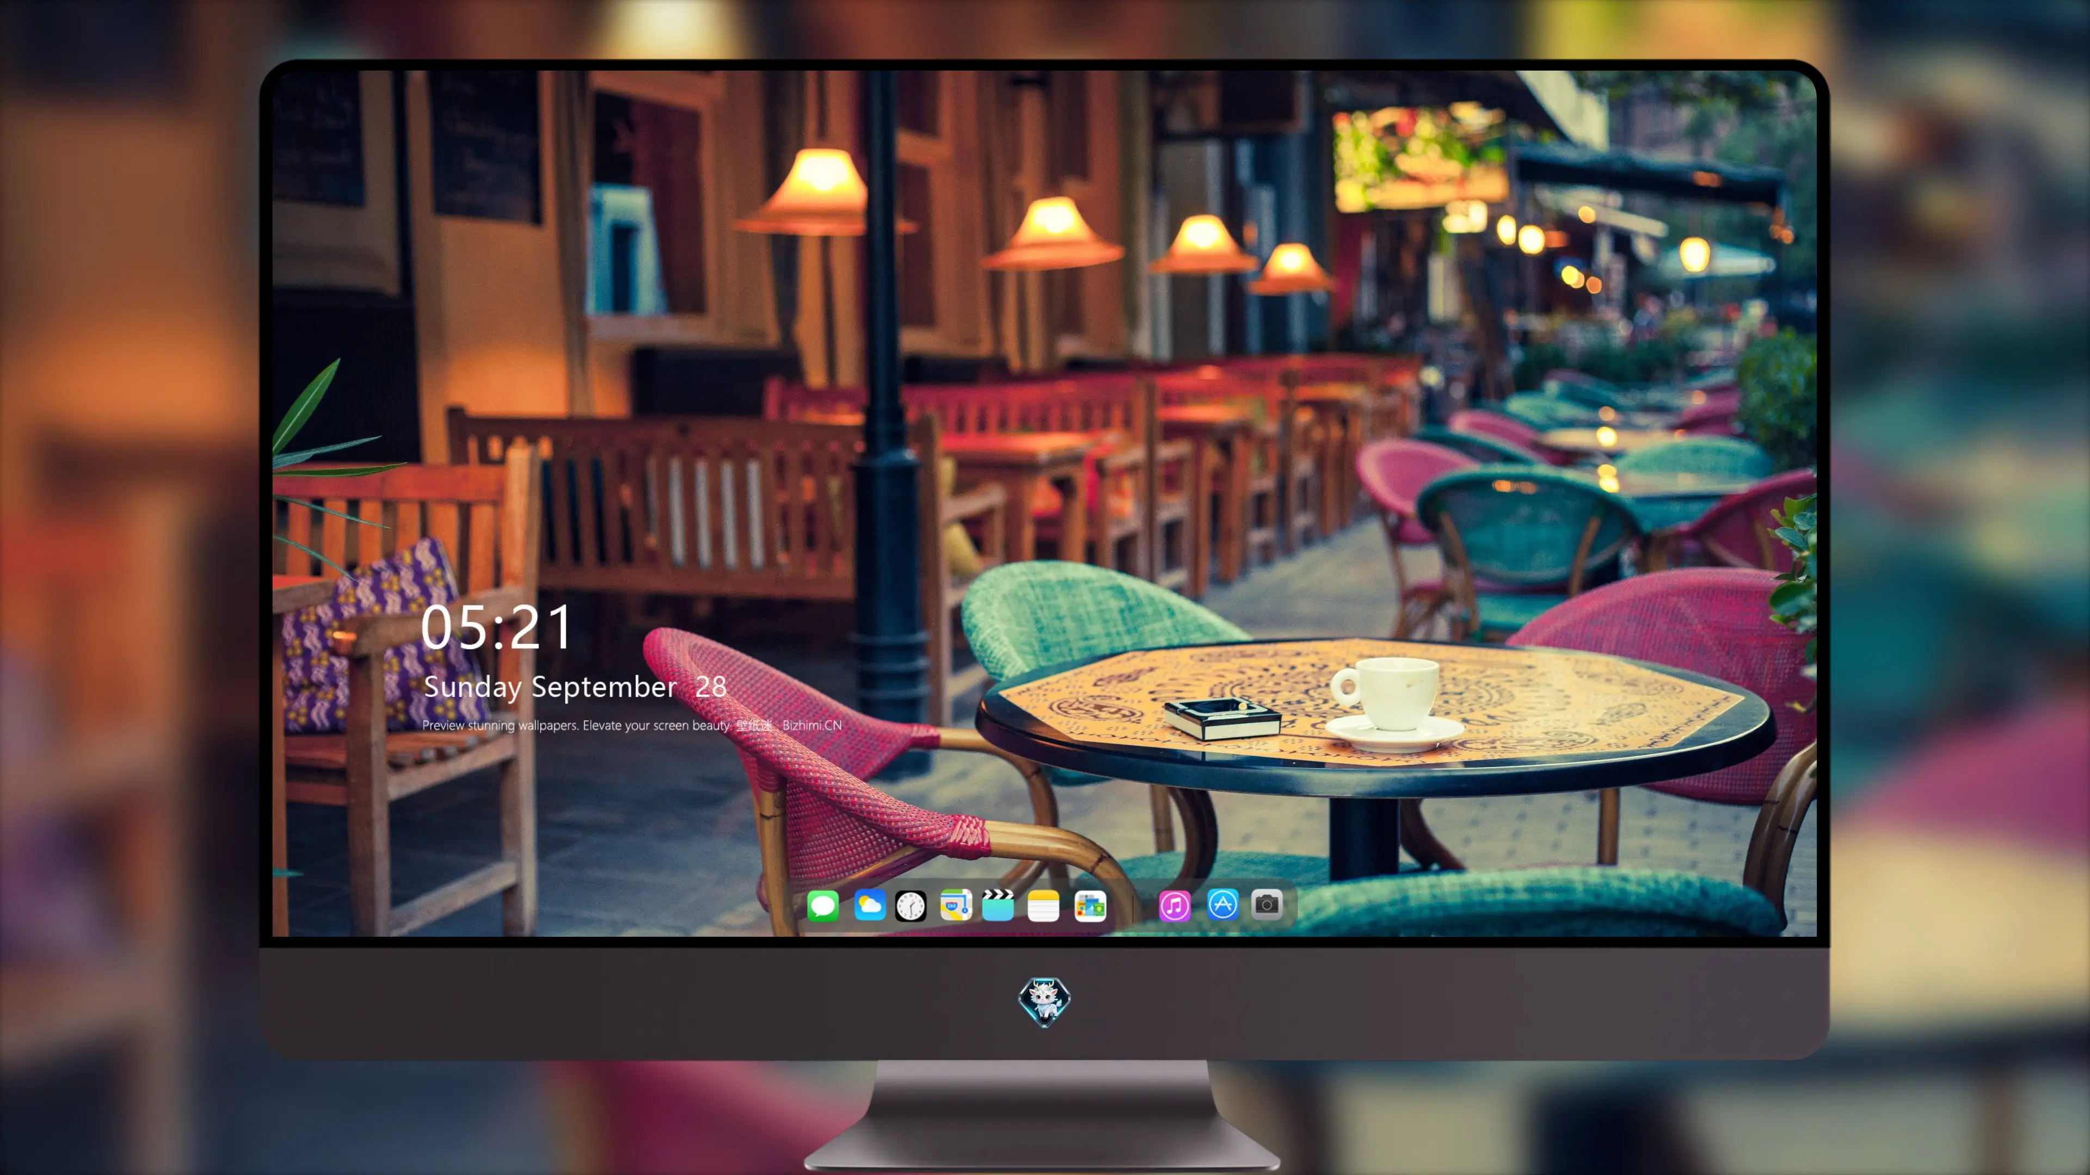Viewport: 2090px width, 1175px height.
Task: Click the dragon mascot logo on monitor chin
Action: coord(1044,1001)
